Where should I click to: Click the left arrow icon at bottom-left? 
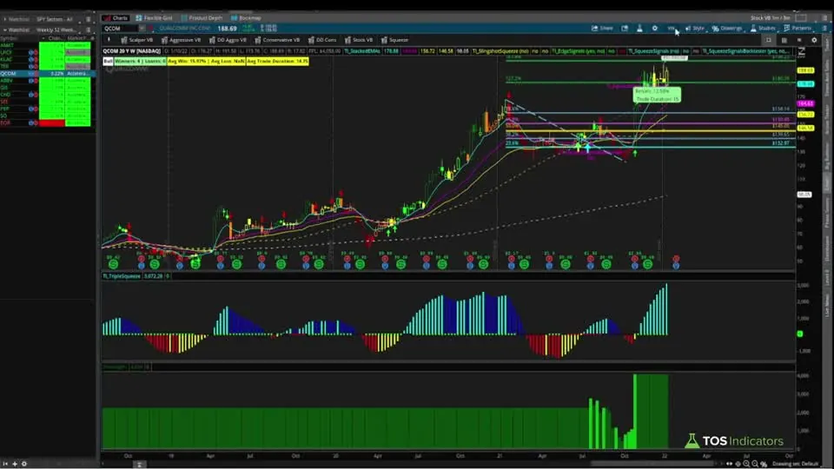click(x=5, y=464)
